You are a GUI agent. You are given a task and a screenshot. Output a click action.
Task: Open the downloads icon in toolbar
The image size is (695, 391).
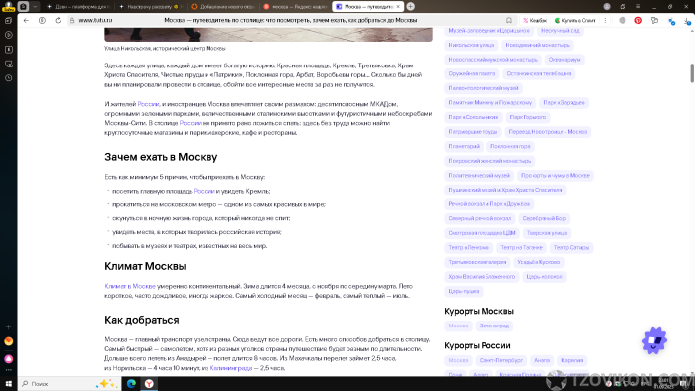687,21
